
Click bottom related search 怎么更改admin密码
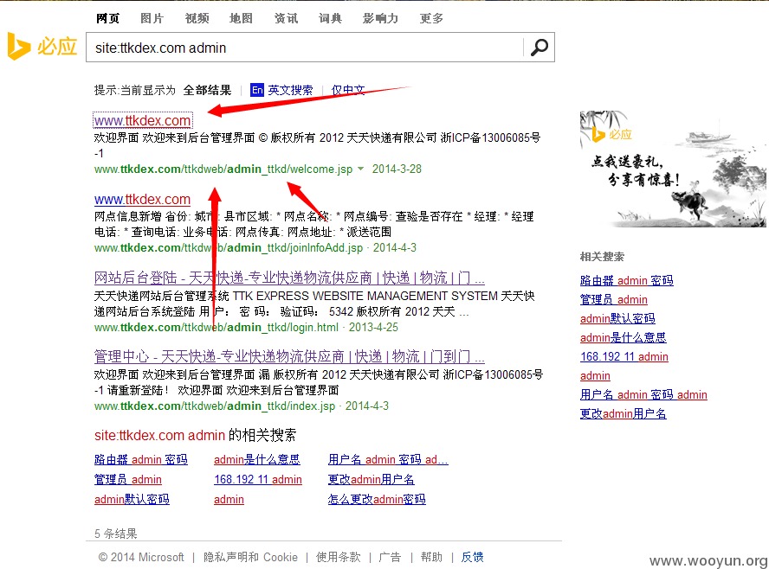(377, 500)
